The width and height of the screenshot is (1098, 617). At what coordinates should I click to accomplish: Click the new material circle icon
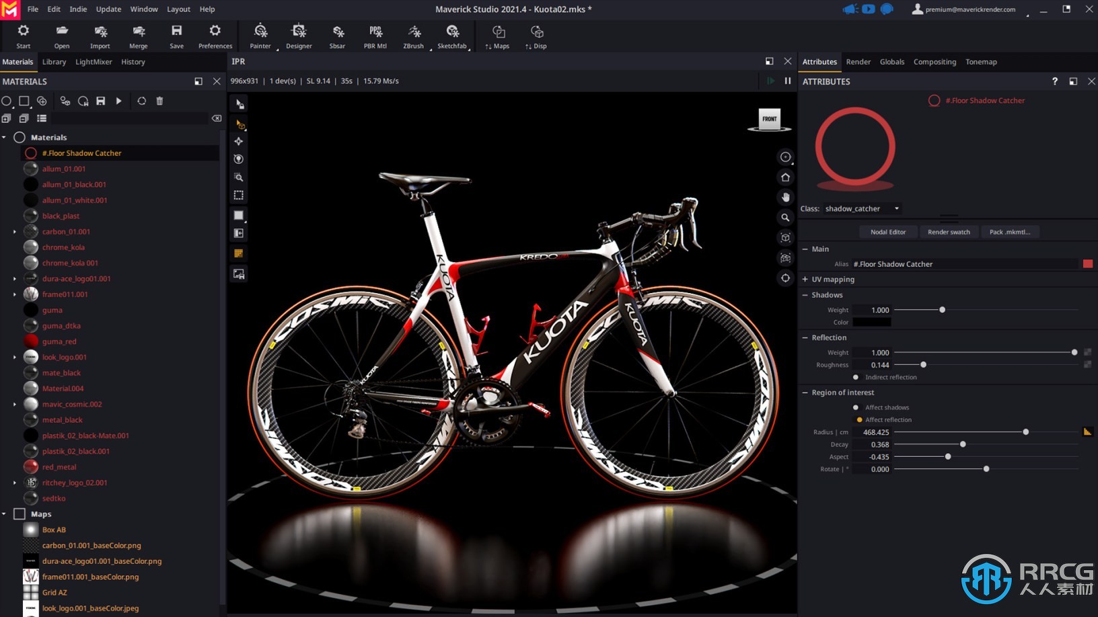[x=6, y=101]
